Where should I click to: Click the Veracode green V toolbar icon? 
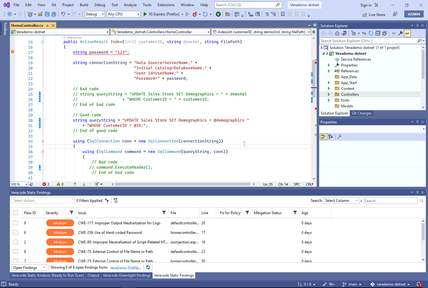click(x=218, y=14)
